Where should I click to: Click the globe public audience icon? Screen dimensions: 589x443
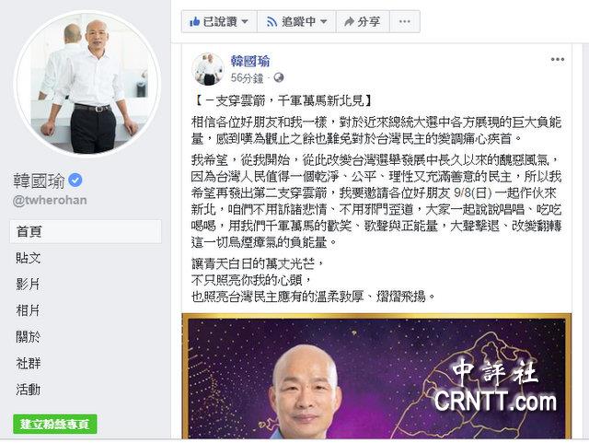point(279,78)
